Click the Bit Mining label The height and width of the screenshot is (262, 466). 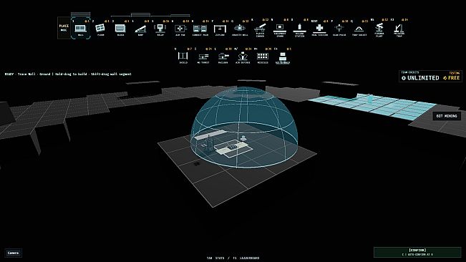pyautogui.click(x=447, y=116)
